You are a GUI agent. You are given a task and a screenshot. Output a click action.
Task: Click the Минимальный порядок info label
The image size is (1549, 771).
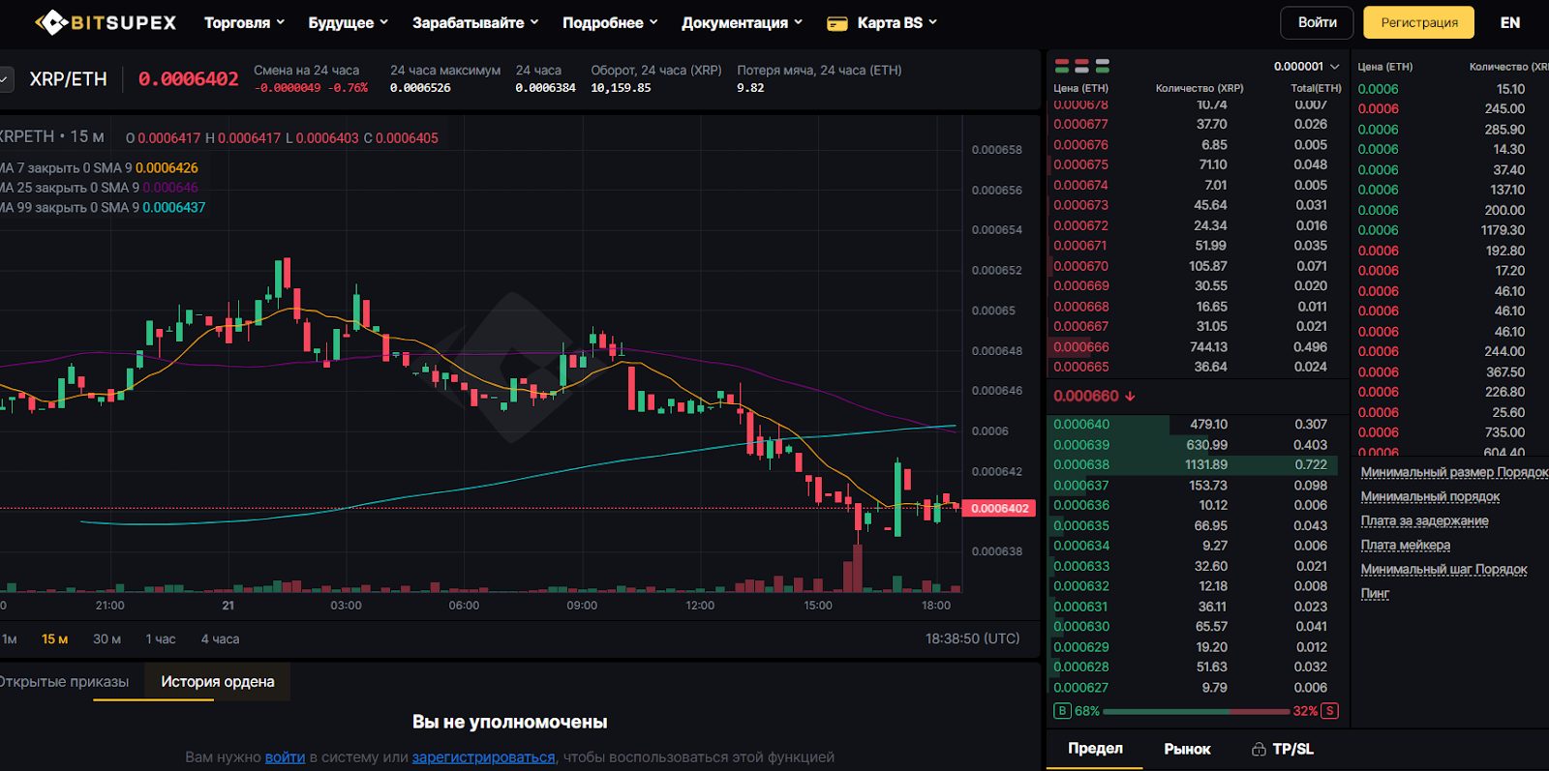[1430, 496]
